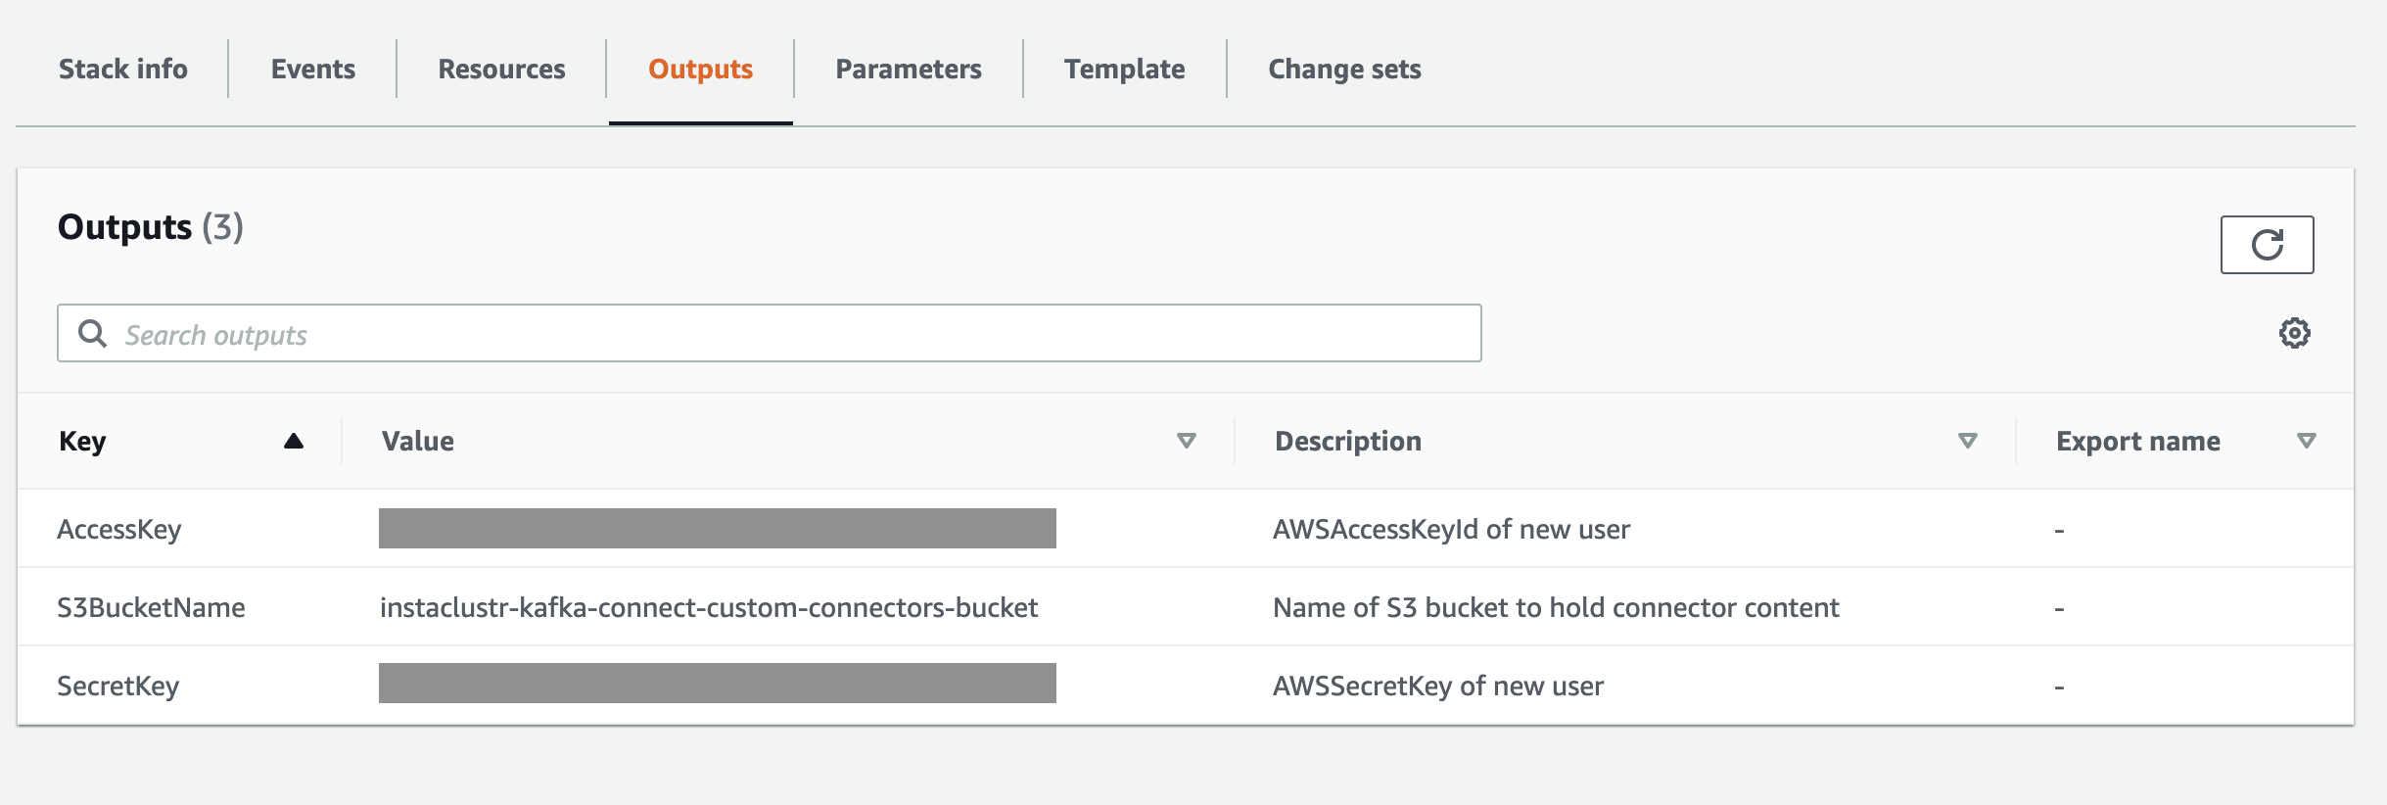Click the Description column header
2387x805 pixels.
point(1347,442)
